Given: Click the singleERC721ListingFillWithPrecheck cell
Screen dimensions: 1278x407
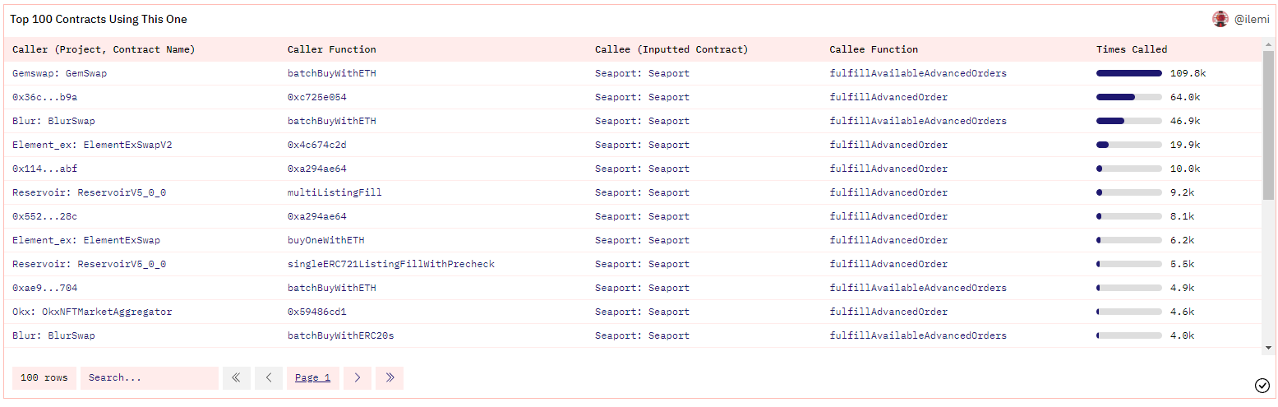Looking at the screenshot, I should (391, 264).
